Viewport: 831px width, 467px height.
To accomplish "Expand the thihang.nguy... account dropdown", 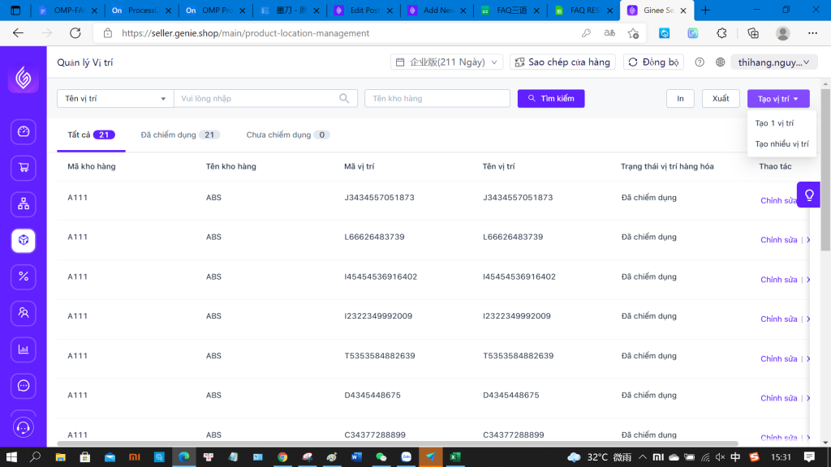I will click(x=773, y=62).
